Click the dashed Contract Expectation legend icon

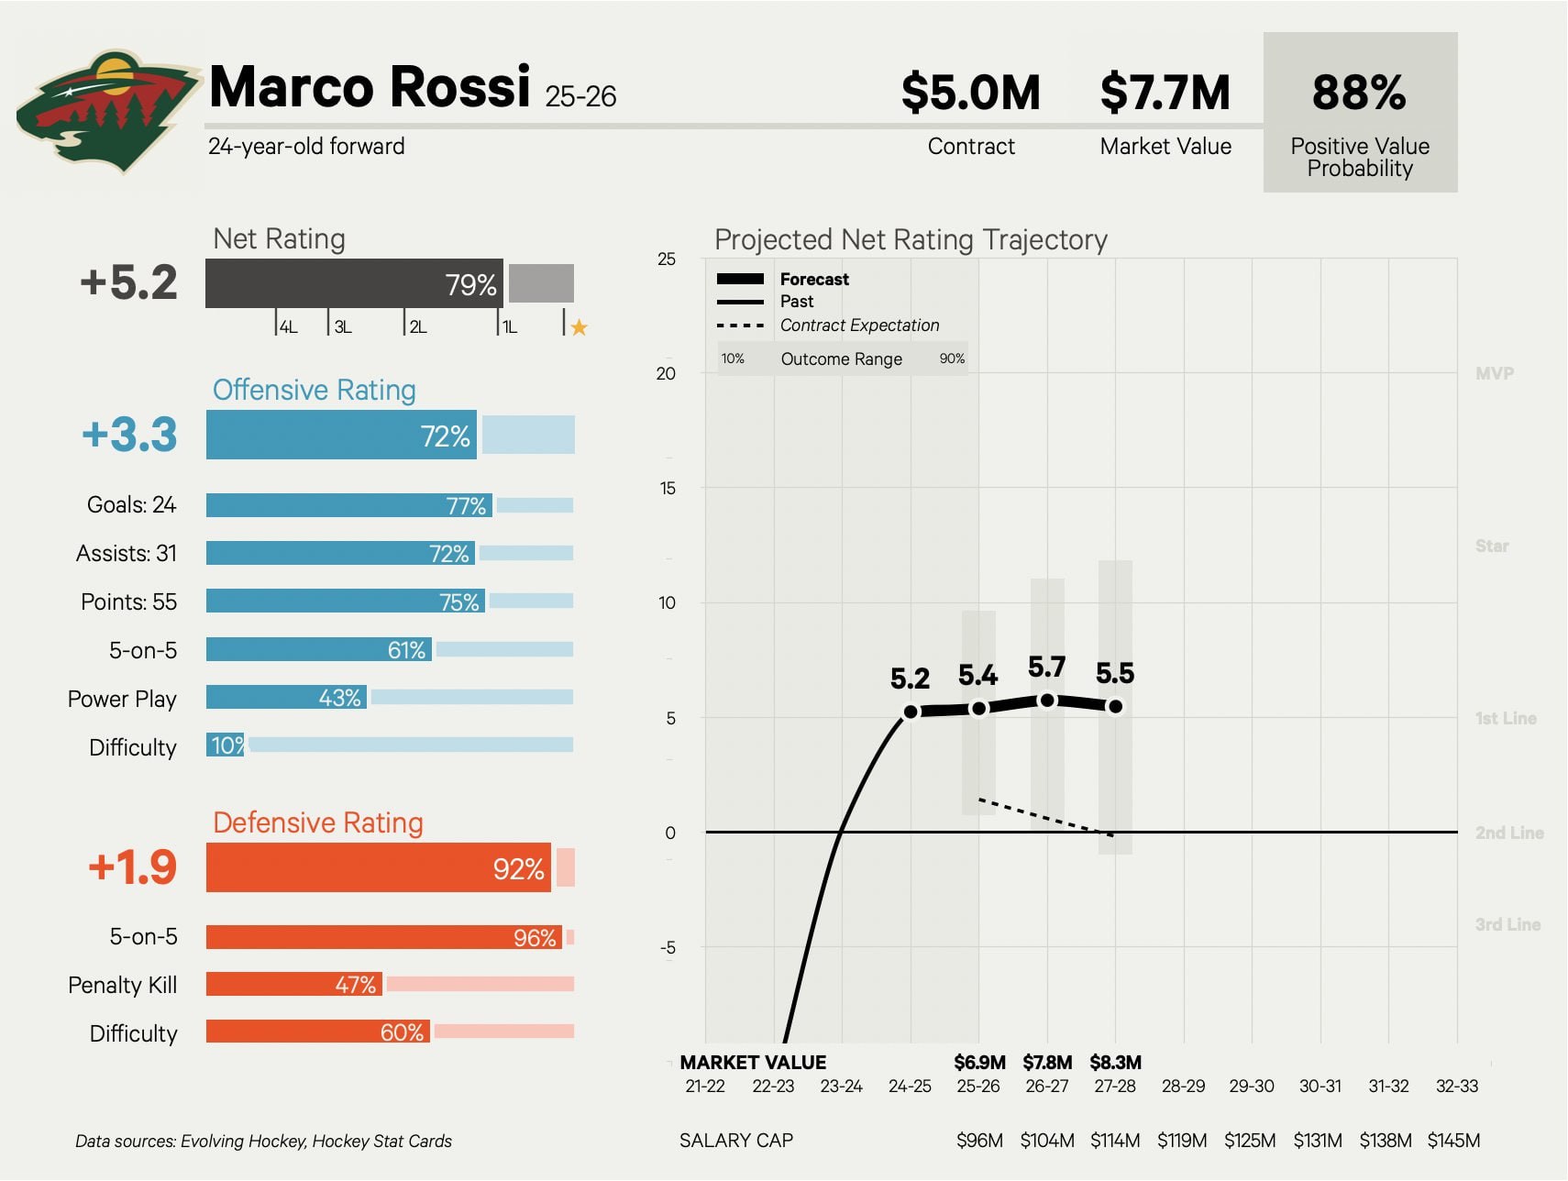pos(740,325)
